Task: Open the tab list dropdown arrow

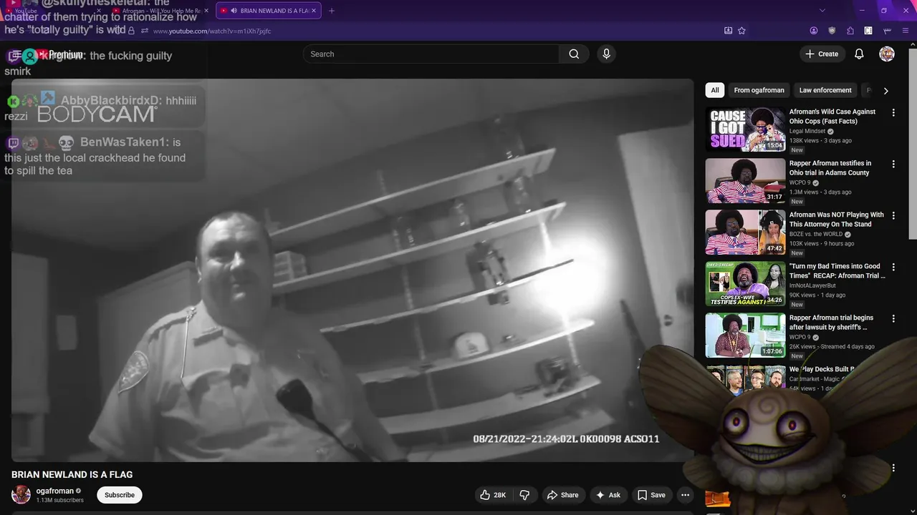Action: pos(822,11)
